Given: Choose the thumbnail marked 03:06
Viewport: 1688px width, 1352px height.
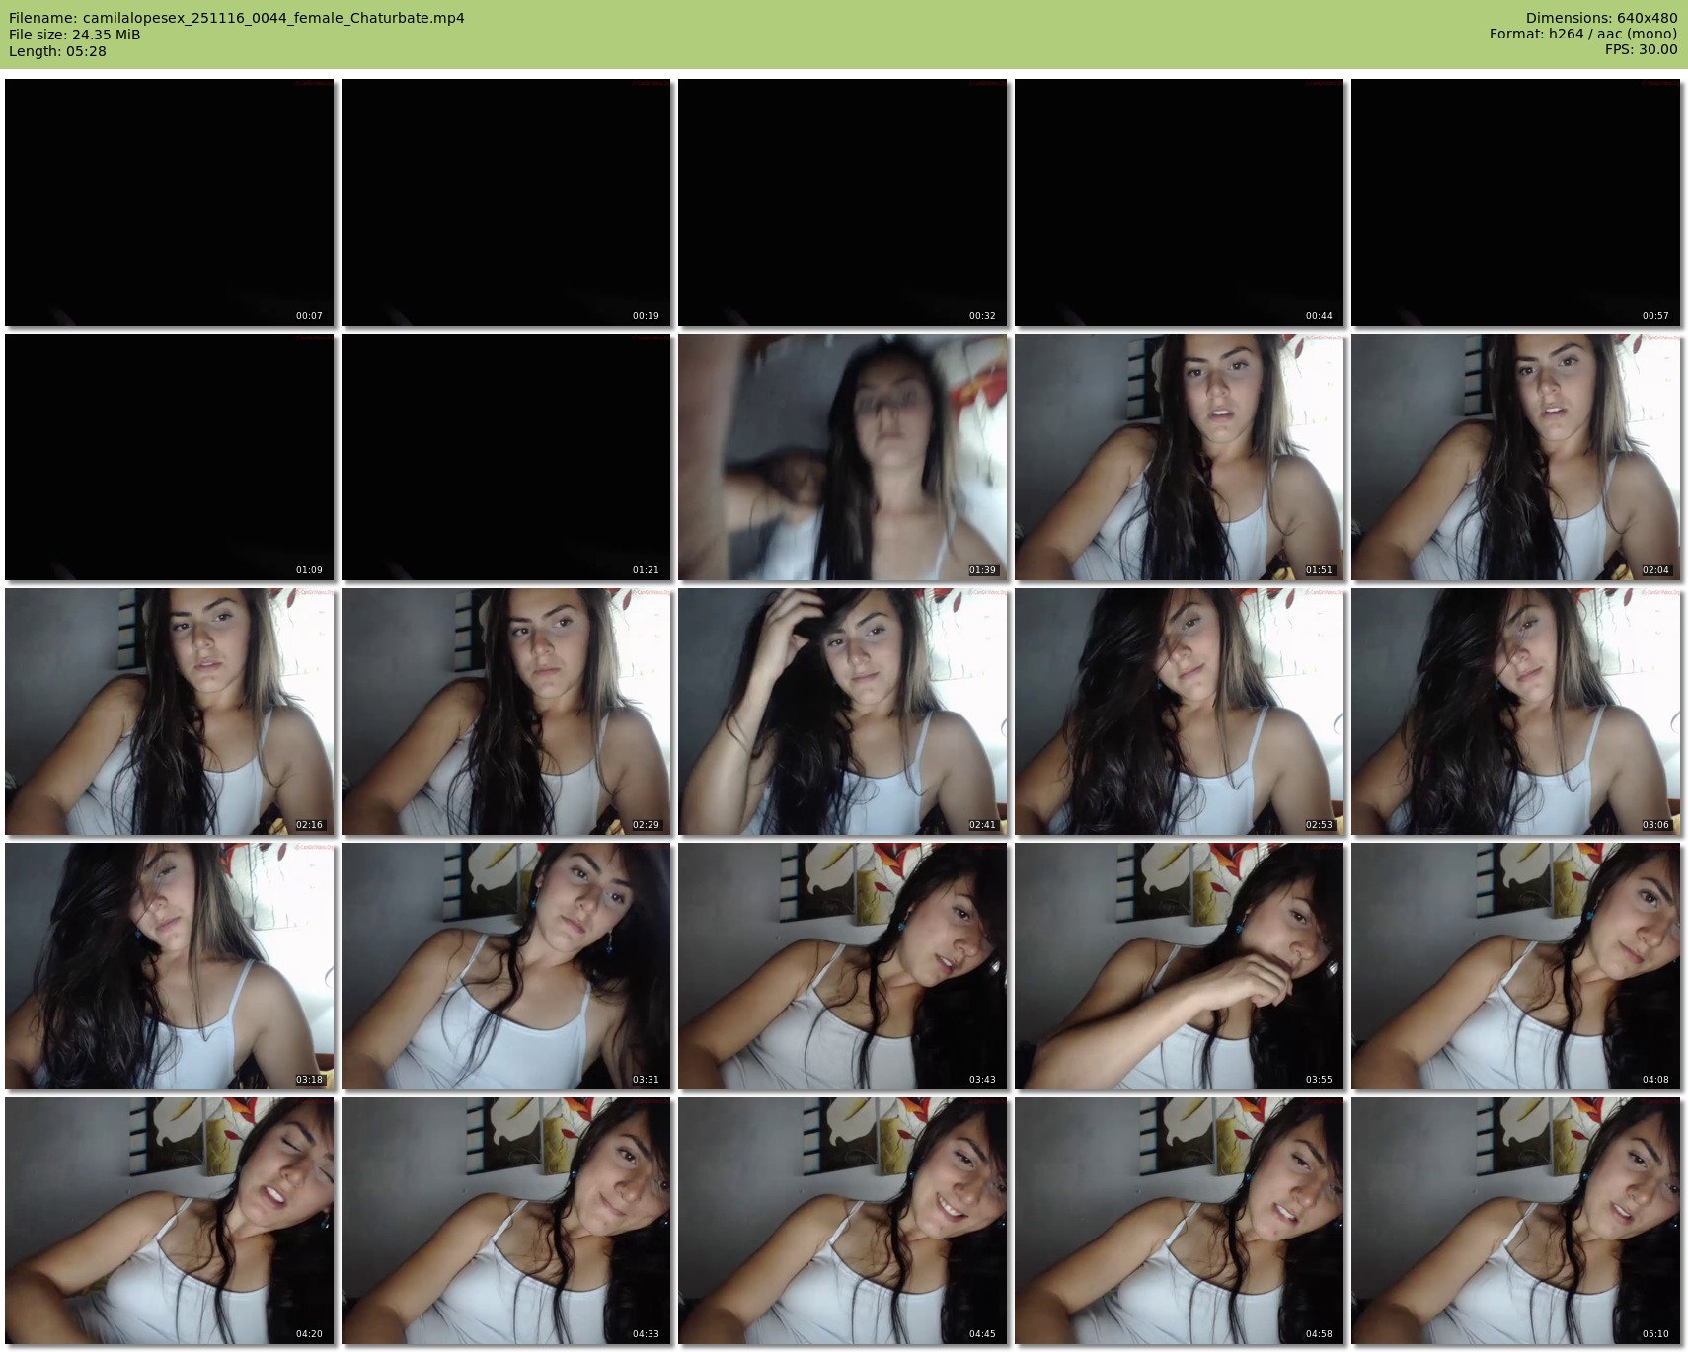Looking at the screenshot, I should (1515, 712).
